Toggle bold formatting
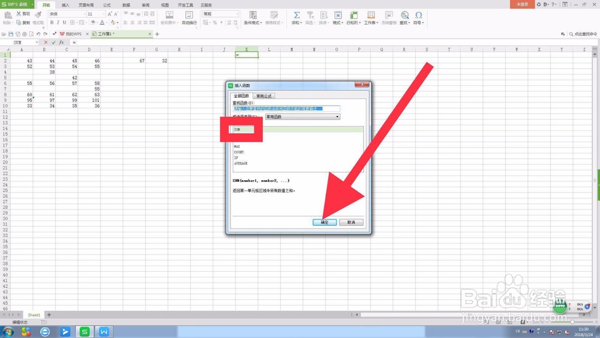The height and width of the screenshot is (338, 600). click(x=52, y=23)
